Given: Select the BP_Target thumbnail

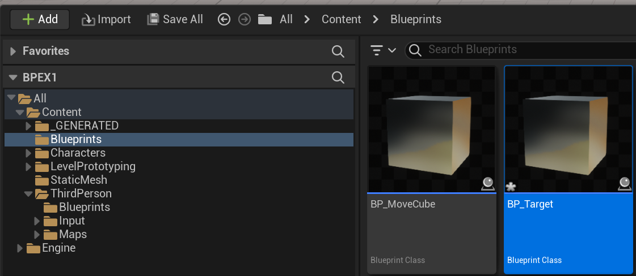Looking at the screenshot, I should tap(568, 130).
